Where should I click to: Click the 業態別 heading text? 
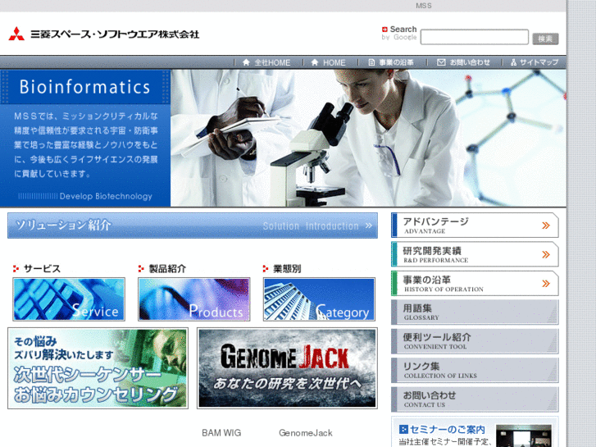point(287,268)
